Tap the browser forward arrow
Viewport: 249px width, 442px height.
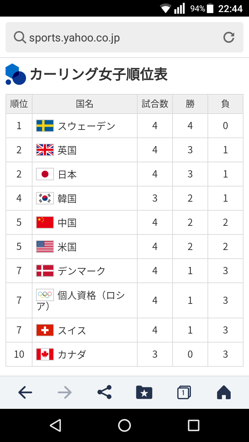[65, 392]
